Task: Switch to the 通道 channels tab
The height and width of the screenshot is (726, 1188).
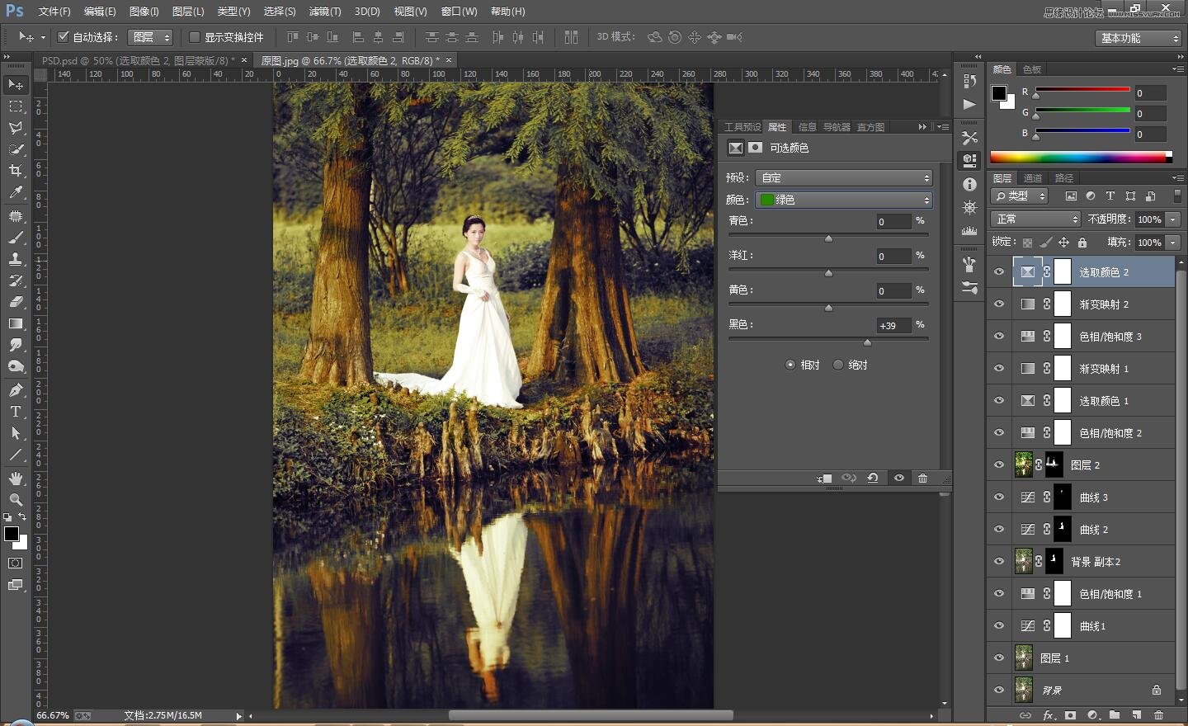Action: tap(1032, 178)
